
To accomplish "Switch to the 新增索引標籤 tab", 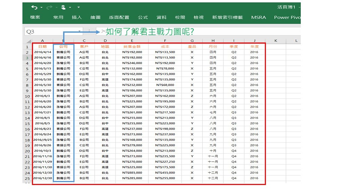I will click(x=227, y=17).
